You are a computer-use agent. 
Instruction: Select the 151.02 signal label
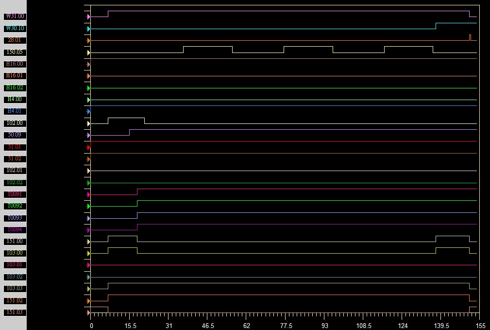pyautogui.click(x=15, y=301)
